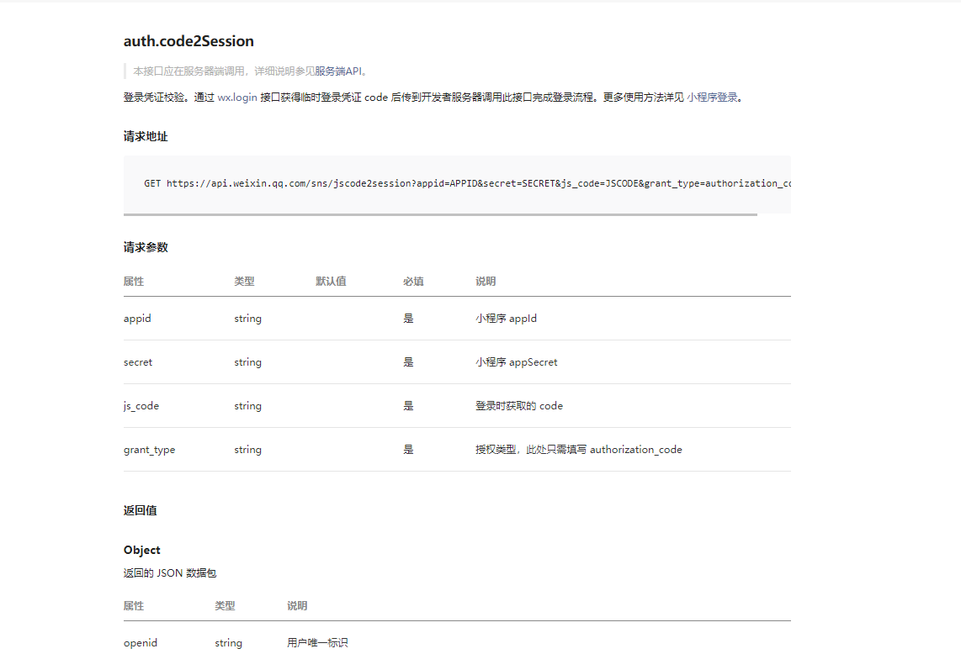Click the openid attribute cell
Screen dimensions: 961x654
tap(141, 643)
